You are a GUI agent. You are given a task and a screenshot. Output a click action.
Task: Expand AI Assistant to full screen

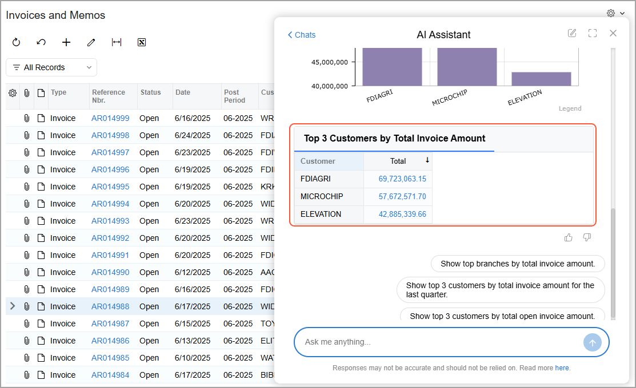coord(593,33)
